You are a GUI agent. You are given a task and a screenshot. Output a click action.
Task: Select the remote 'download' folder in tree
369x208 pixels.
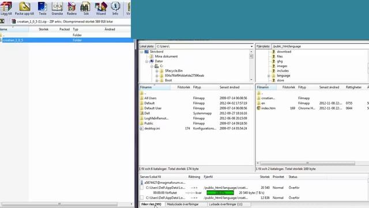click(284, 51)
